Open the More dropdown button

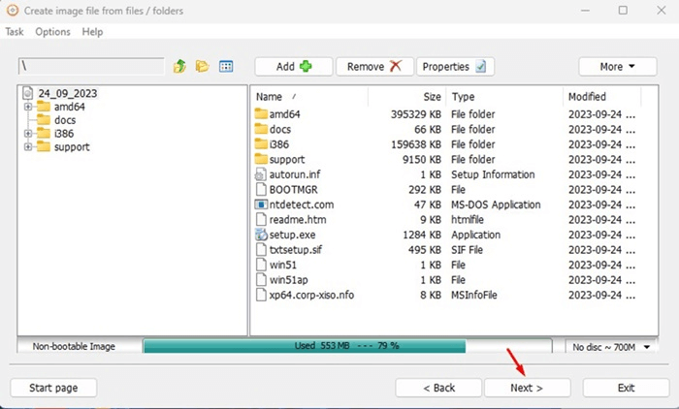pos(617,67)
